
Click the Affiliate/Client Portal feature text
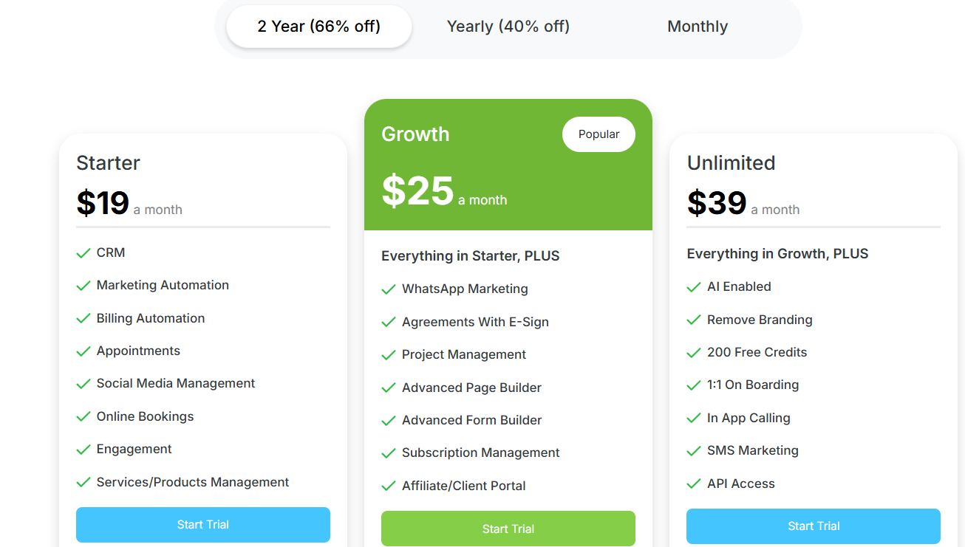click(x=464, y=486)
